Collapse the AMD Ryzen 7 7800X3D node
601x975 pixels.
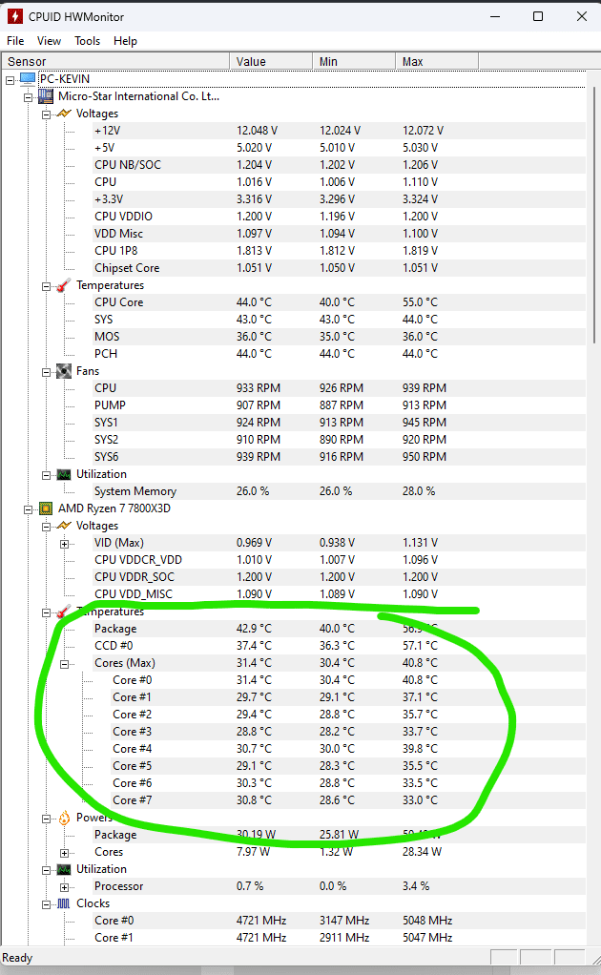(x=28, y=509)
